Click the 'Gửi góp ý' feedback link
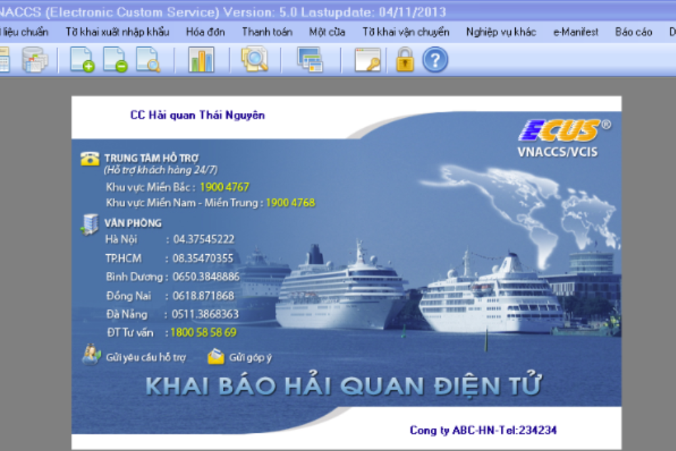Viewport: 676px width, 451px height. click(x=249, y=357)
